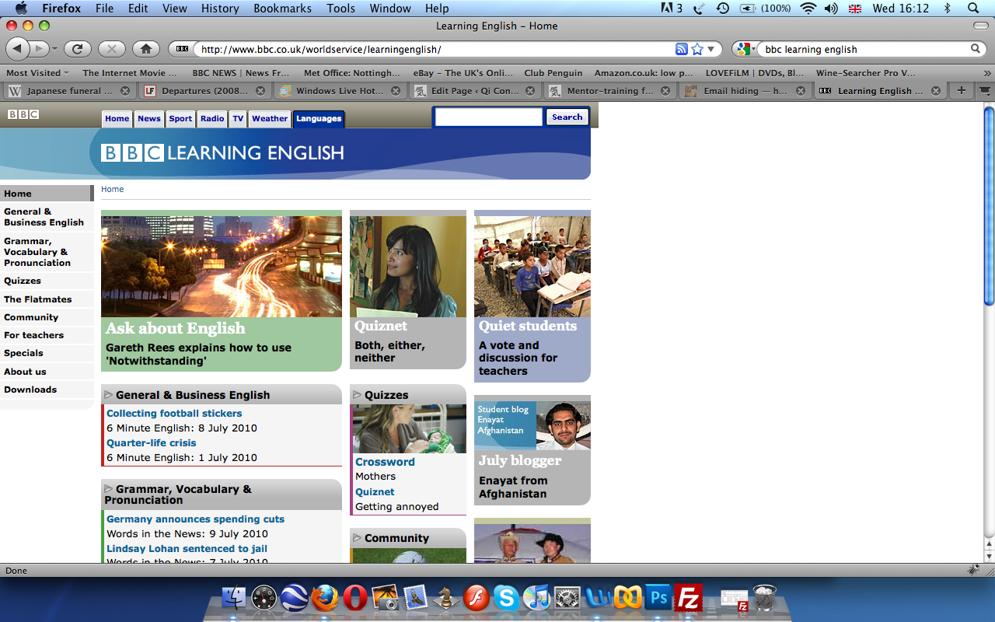Click the Firefox icon in the Dock
The width and height of the screenshot is (995, 622).
click(325, 597)
